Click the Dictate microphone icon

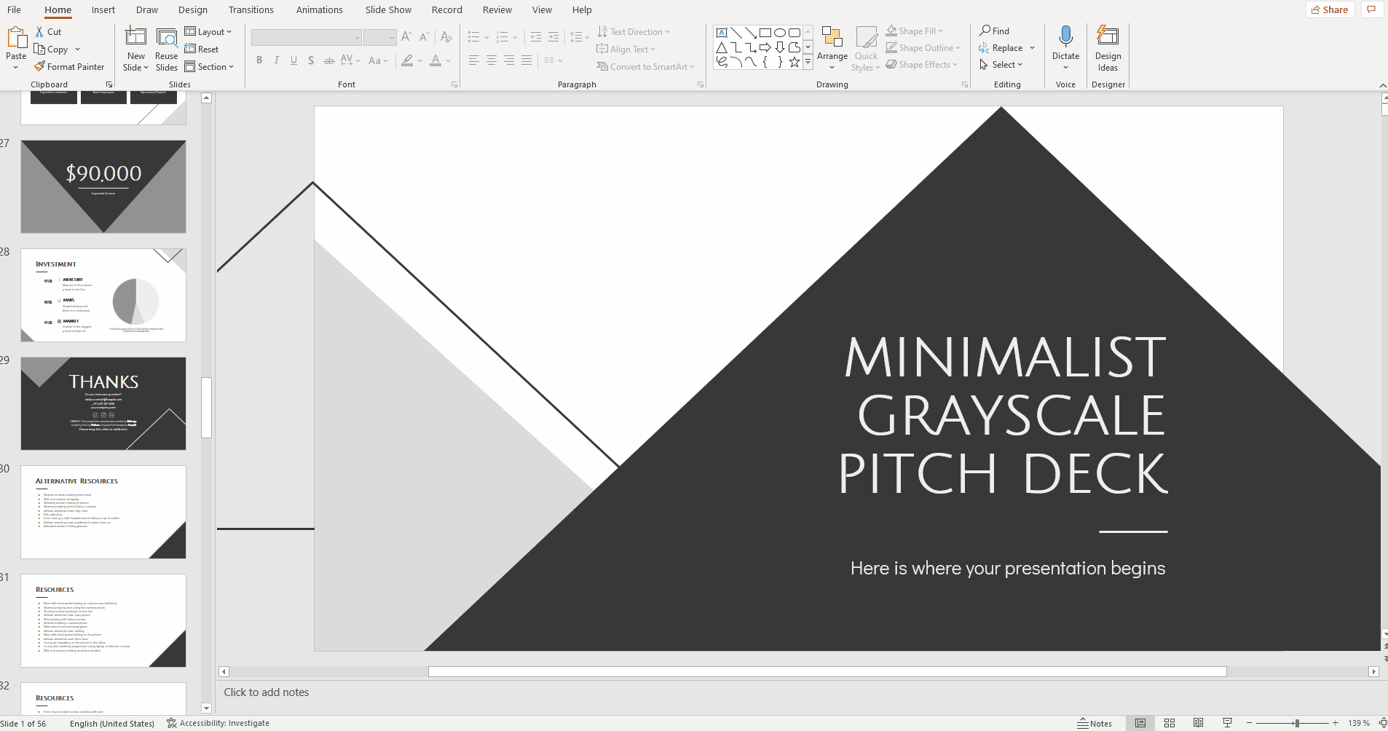pos(1065,37)
